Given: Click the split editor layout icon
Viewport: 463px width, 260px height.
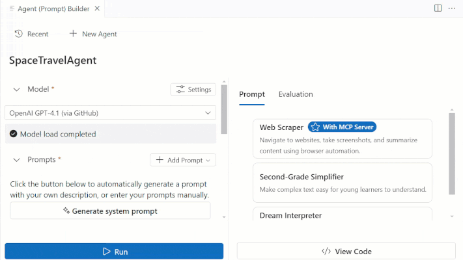Looking at the screenshot, I should click(438, 8).
